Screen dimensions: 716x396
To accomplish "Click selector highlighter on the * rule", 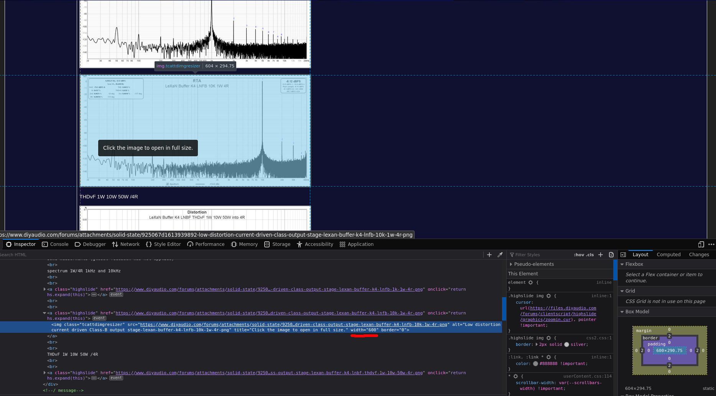I will 516,376.
